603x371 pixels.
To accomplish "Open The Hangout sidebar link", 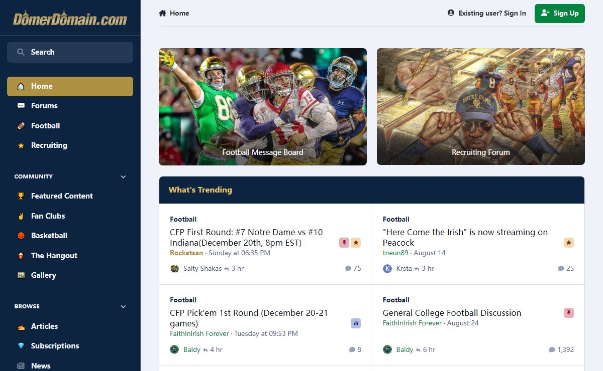I will coord(70,256).
